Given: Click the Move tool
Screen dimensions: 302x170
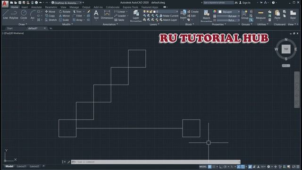Looking at the screenshot, I should [x=50, y=11].
